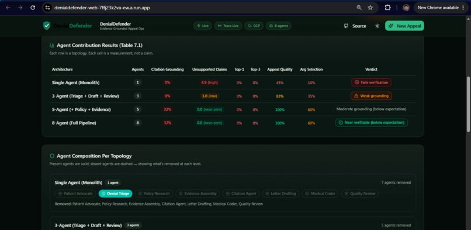Open site information icon in address bar
Screen dimensions: 471x230
pyautogui.click(x=47, y=8)
